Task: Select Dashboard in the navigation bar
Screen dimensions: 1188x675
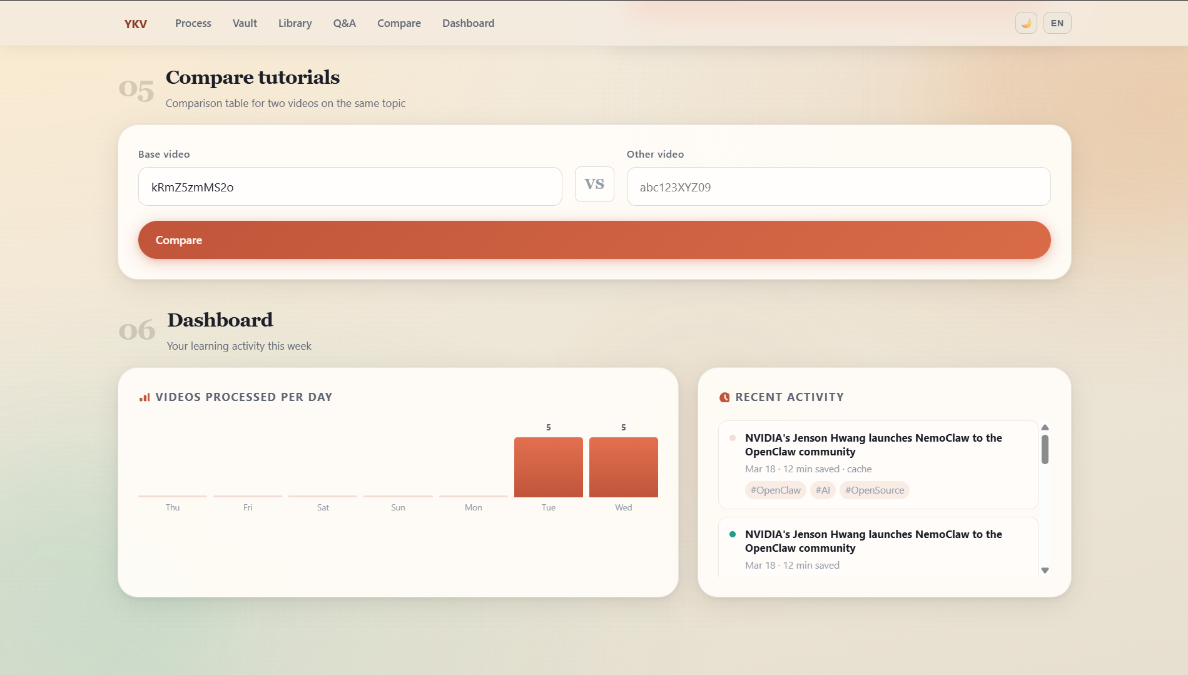Action: click(x=468, y=23)
